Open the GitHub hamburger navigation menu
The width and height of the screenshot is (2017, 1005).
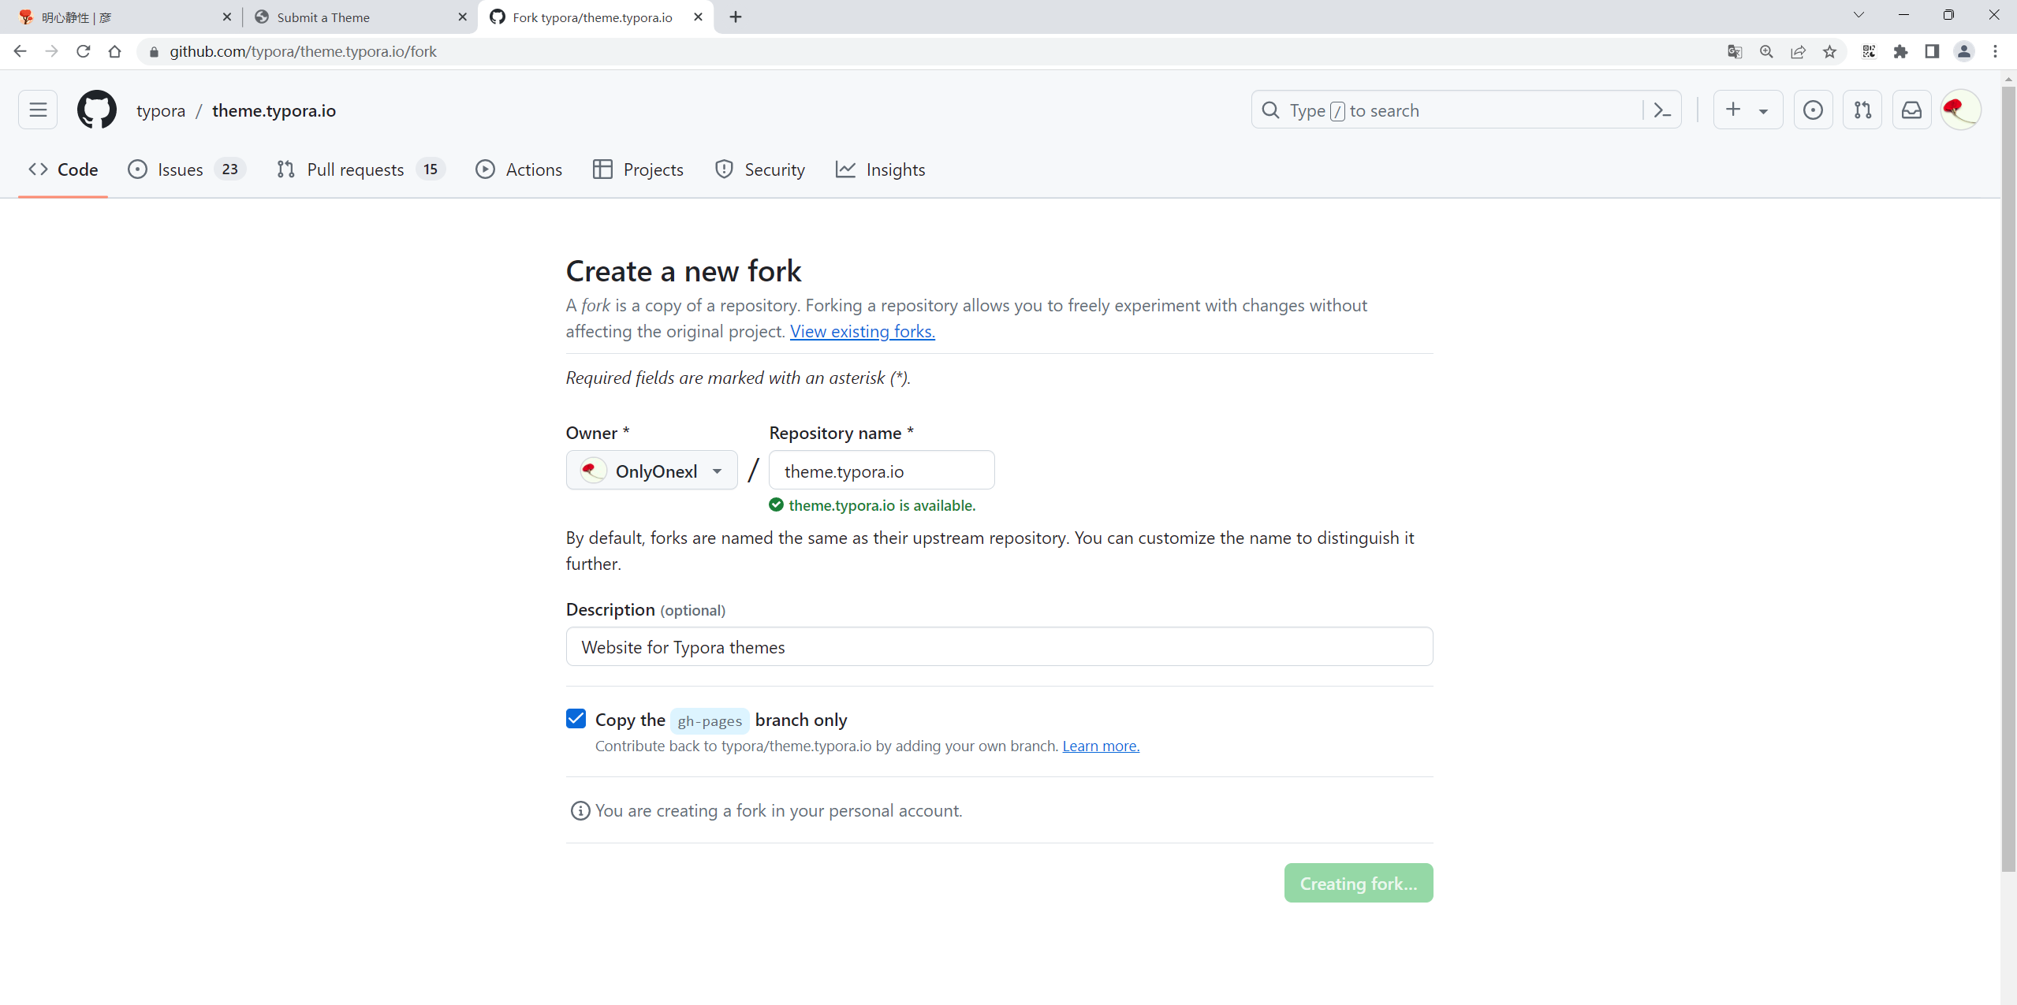click(38, 110)
